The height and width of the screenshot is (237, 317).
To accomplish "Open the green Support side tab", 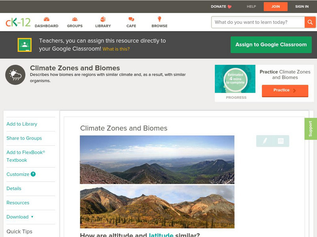I will (311, 129).
